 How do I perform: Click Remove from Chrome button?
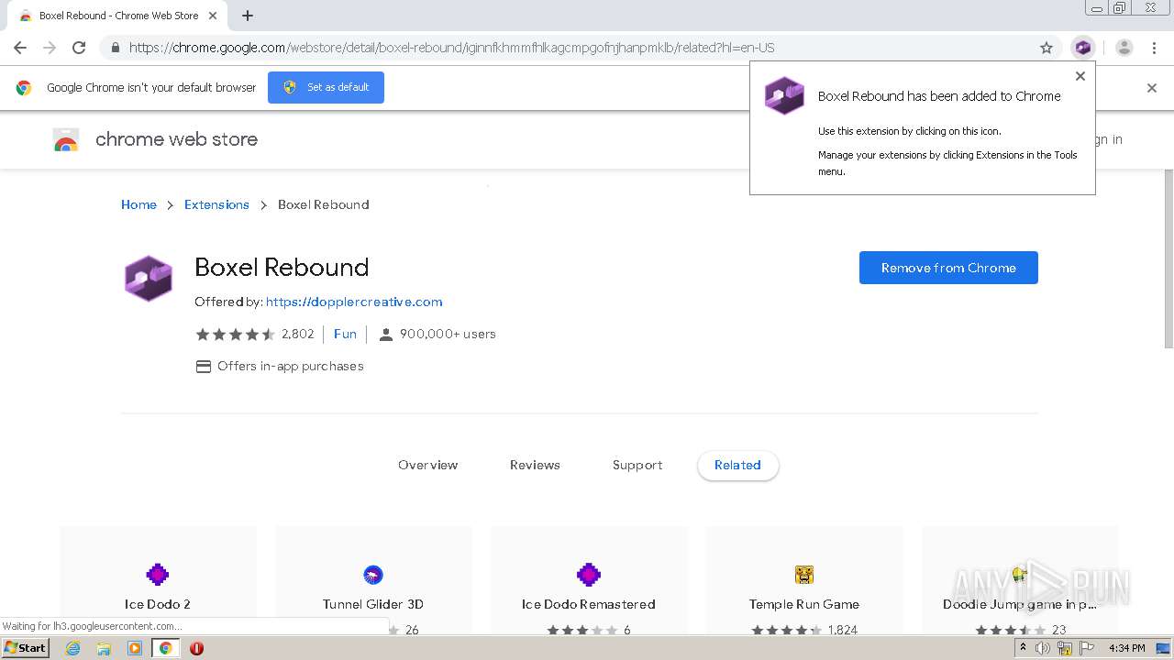point(948,268)
